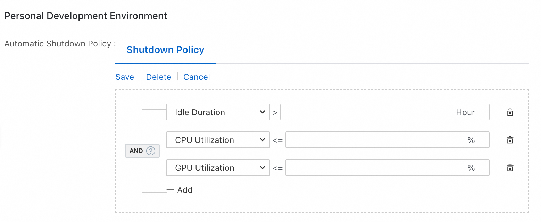The width and height of the screenshot is (541, 222).
Task: Open the help tooltip next to AND
Action: coord(150,151)
